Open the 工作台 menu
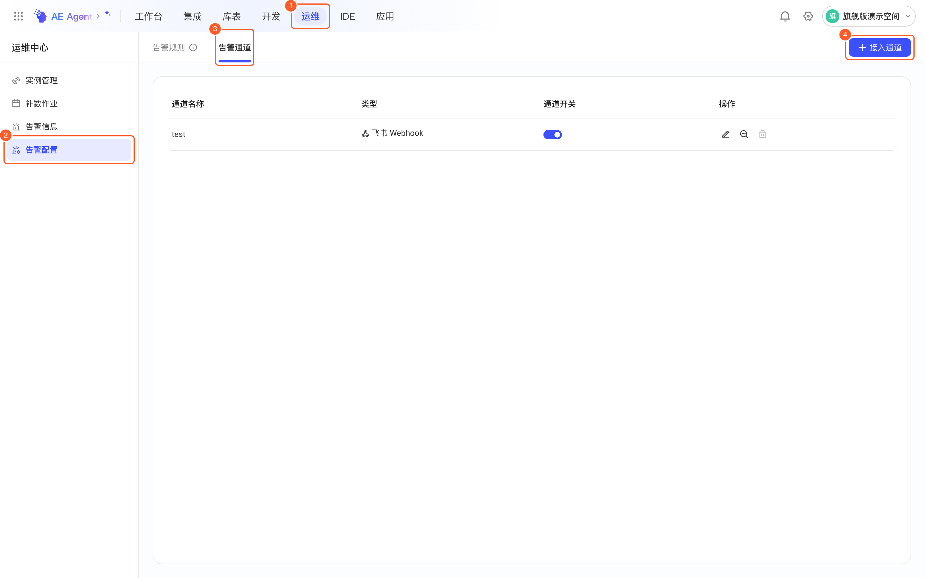This screenshot has width=925, height=578. [x=149, y=16]
